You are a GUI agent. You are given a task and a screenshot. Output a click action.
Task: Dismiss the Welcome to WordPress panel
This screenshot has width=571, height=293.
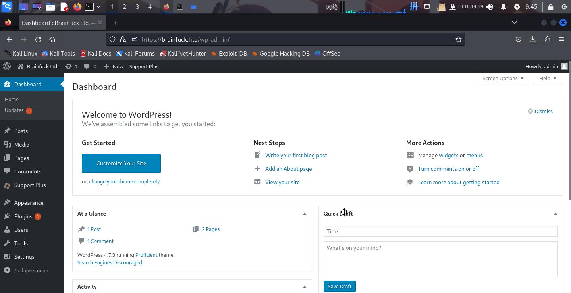pos(540,111)
